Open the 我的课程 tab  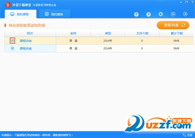click(x=21, y=14)
